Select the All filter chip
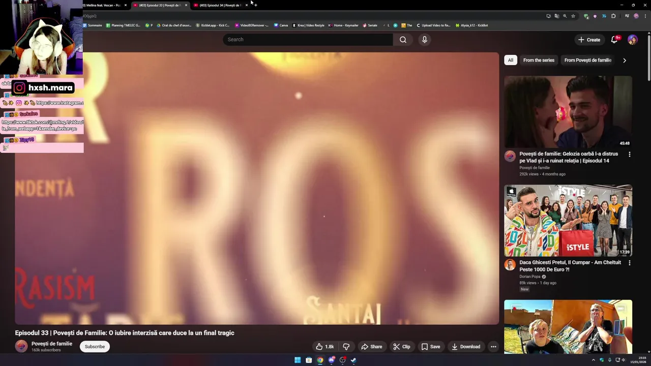This screenshot has width=651, height=366. point(511,60)
